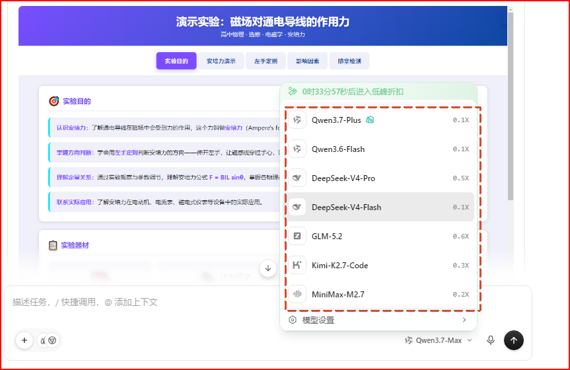Select the DeepSeek-V4-Pro model
This screenshot has height=370, width=570.
(378, 178)
